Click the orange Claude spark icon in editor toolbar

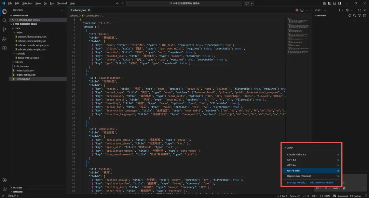[x=297, y=10]
